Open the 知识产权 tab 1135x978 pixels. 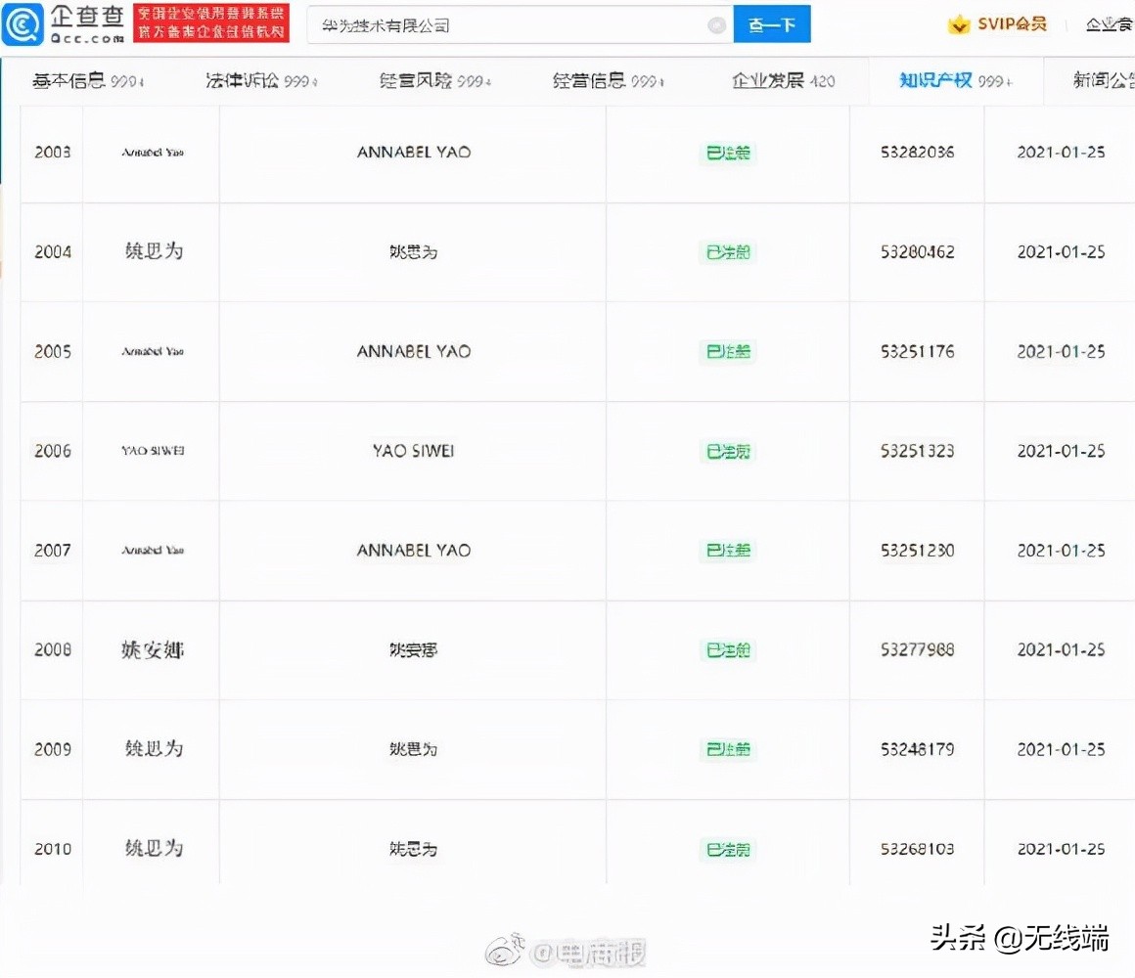(956, 80)
